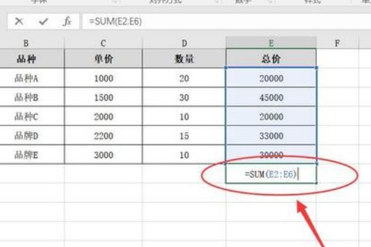Screen dimensions: 371x247
Task: Select column F header
Action: click(x=338, y=43)
